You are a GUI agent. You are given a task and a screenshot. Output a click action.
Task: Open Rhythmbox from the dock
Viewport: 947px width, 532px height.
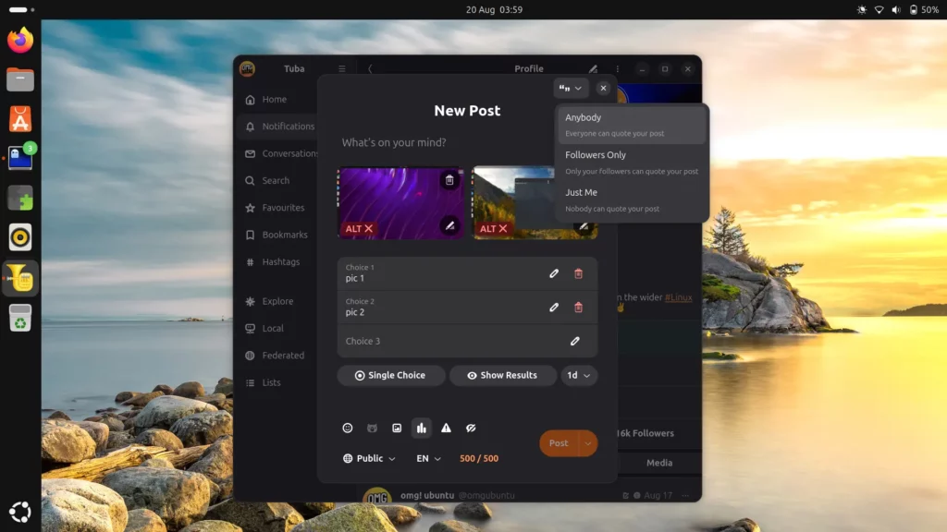(x=20, y=237)
